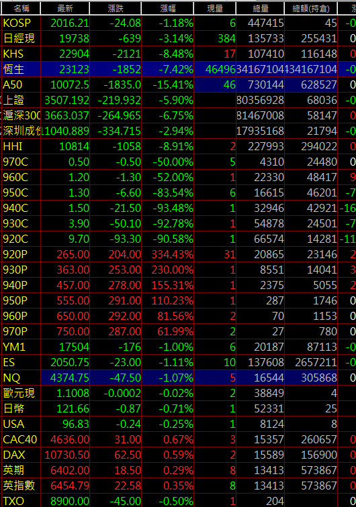Click the 名稱 column header
The image size is (356, 507).
click(x=21, y=9)
